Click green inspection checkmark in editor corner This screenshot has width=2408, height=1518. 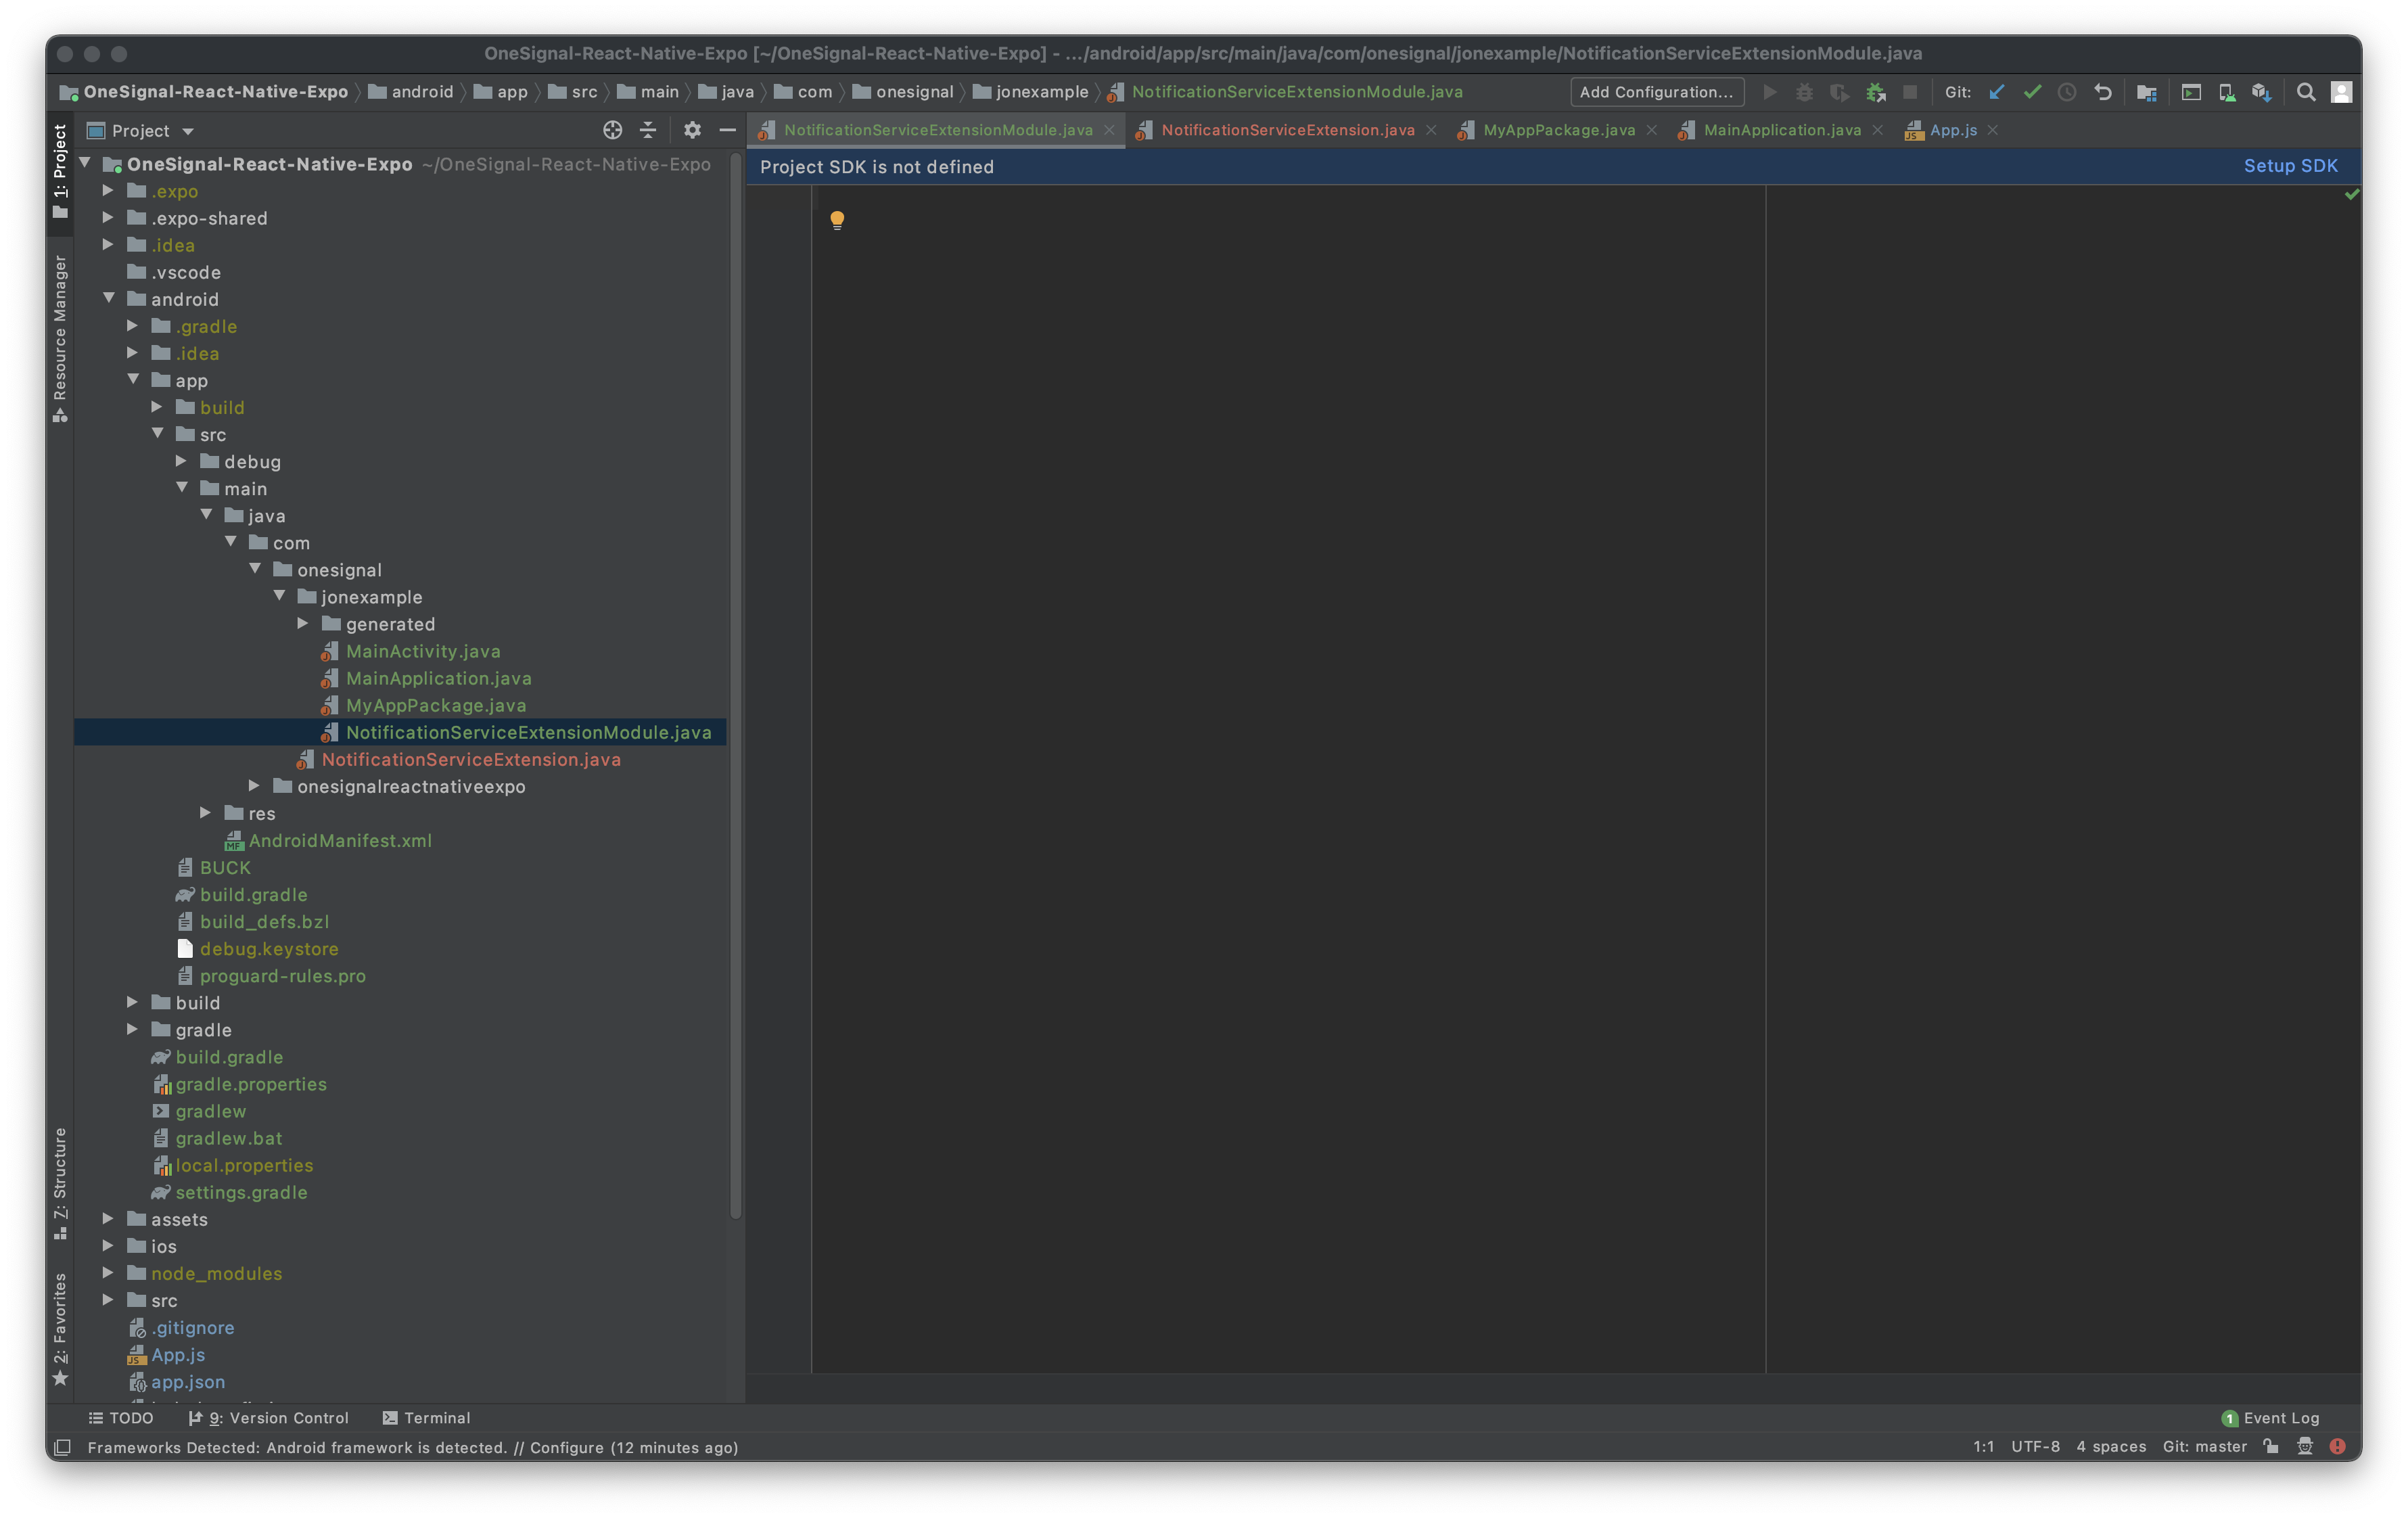pos(2352,194)
